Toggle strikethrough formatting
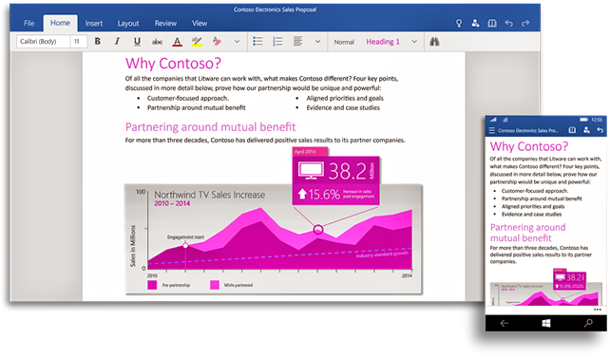 (157, 42)
